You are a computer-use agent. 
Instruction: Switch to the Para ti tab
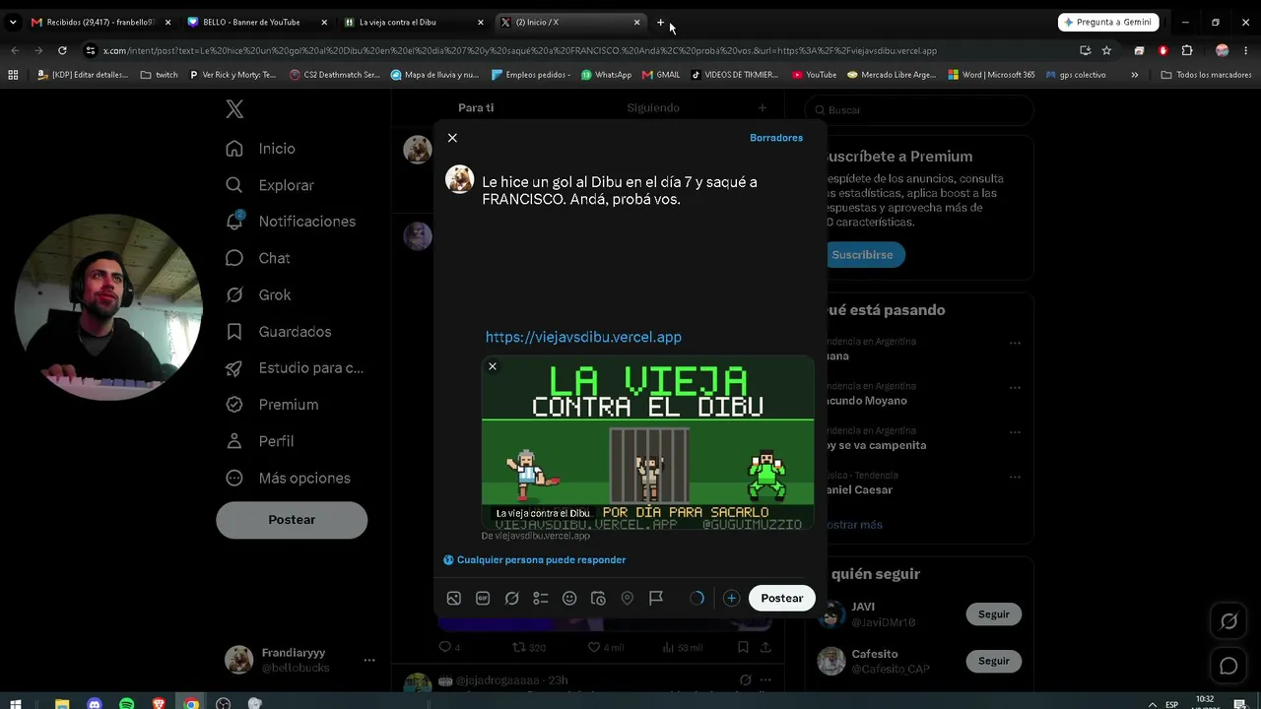(x=476, y=108)
